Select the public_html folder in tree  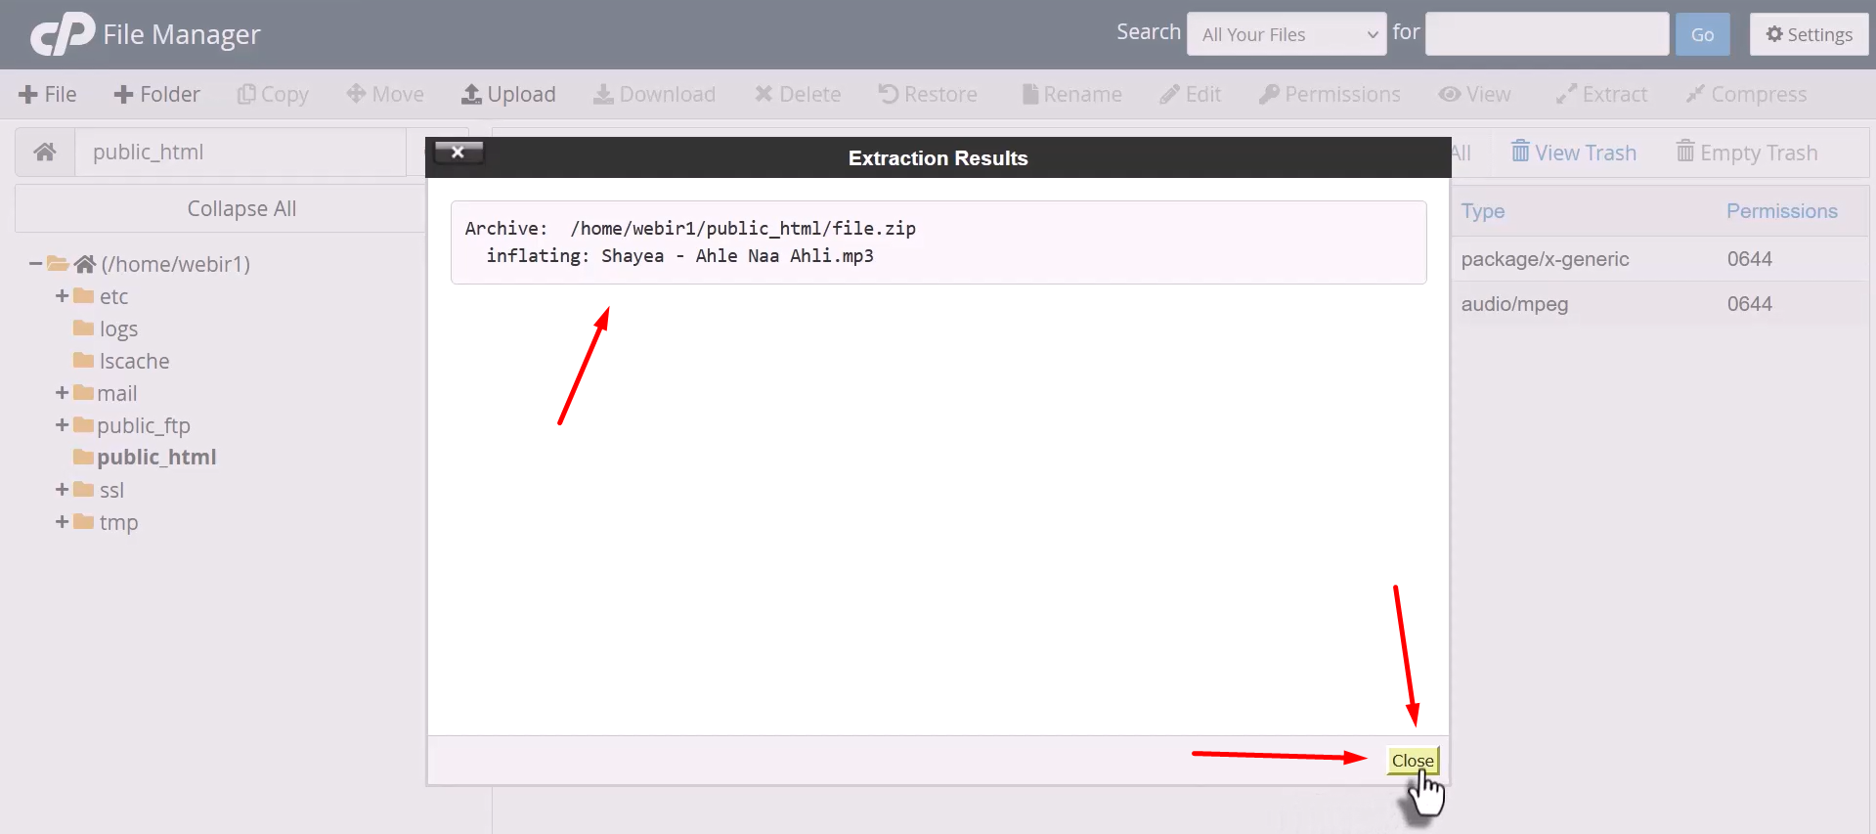pos(156,457)
